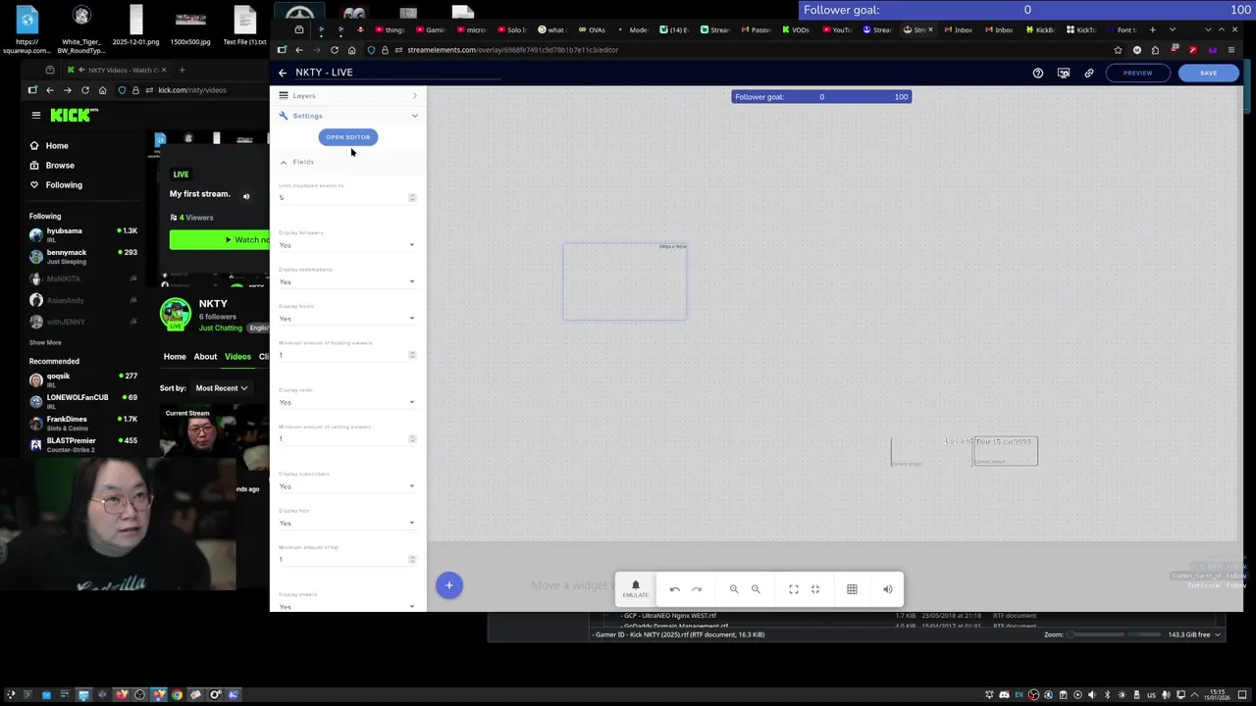
Task: Open bennymack channel in Following list
Action: [83, 256]
